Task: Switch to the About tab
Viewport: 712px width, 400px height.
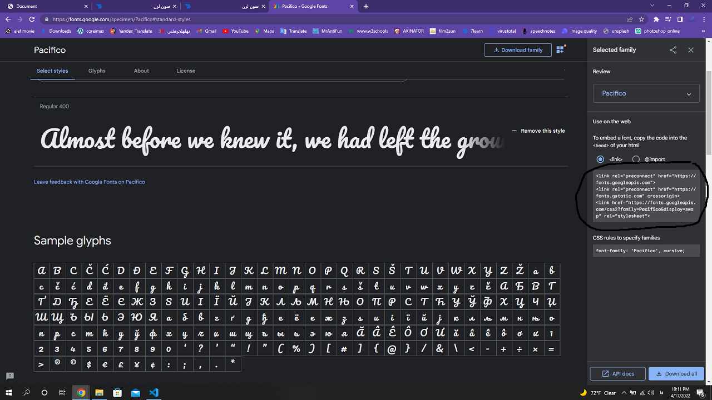Action: tap(141, 71)
